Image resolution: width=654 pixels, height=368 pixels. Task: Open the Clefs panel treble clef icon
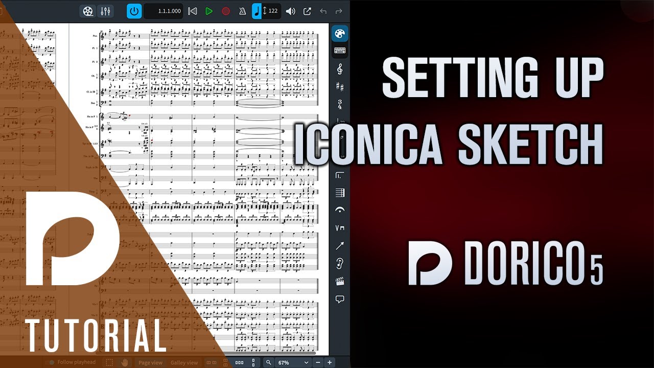[340, 68]
